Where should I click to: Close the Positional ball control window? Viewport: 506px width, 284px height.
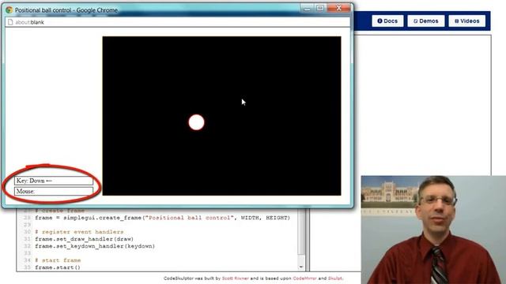pos(338,9)
